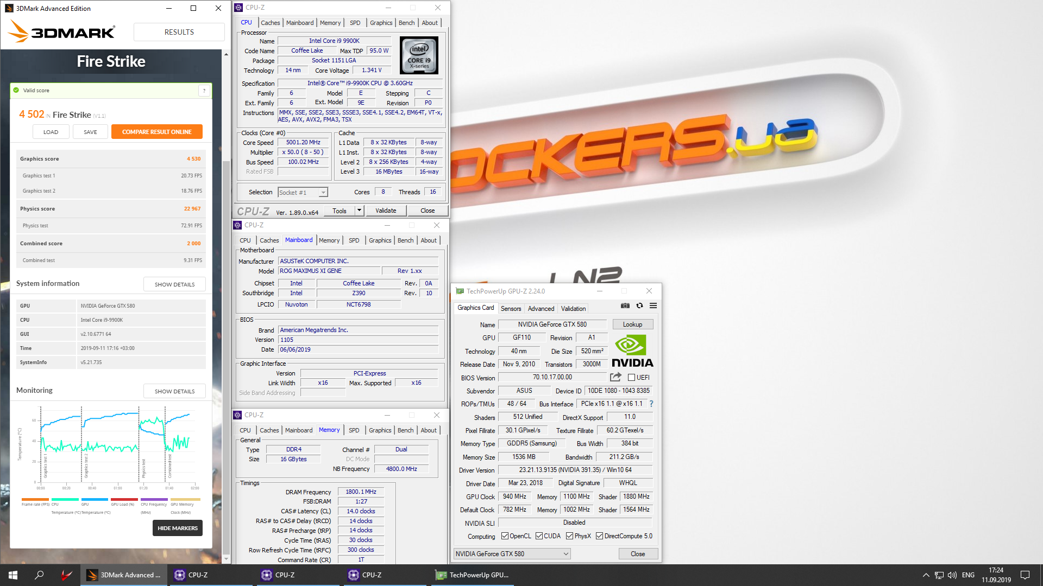The height and width of the screenshot is (586, 1043).
Task: Click the network icon in system tray
Action: click(x=939, y=575)
